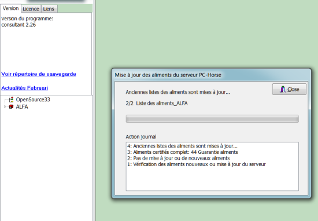Click the 'Version du programme:' label
Screen dimensions: 318x221
coord(27,19)
